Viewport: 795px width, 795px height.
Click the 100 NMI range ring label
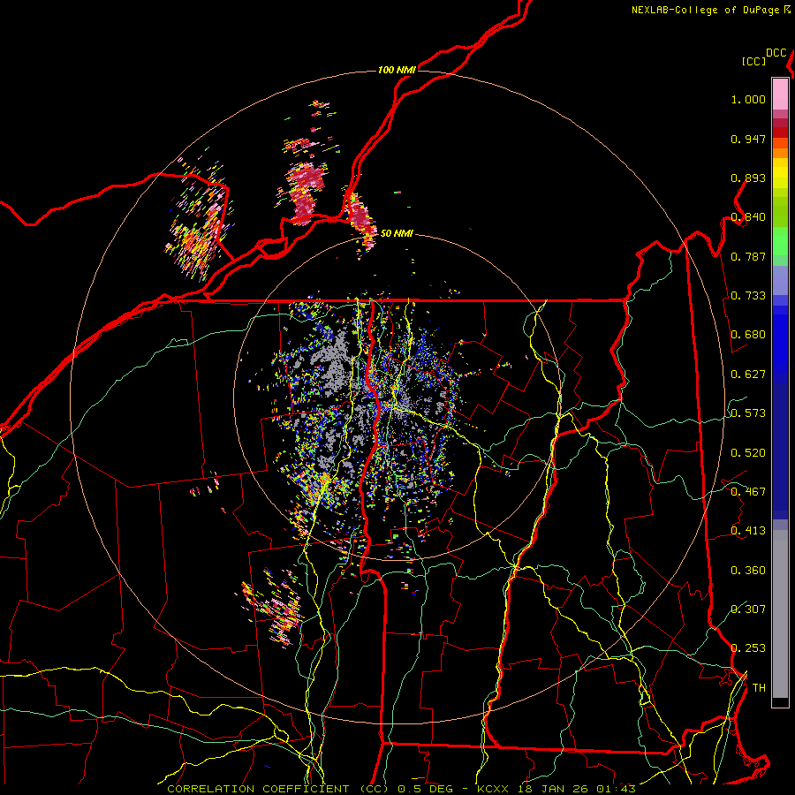tap(397, 70)
